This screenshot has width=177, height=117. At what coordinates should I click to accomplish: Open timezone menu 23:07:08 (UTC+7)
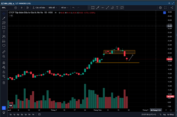pos(149,114)
